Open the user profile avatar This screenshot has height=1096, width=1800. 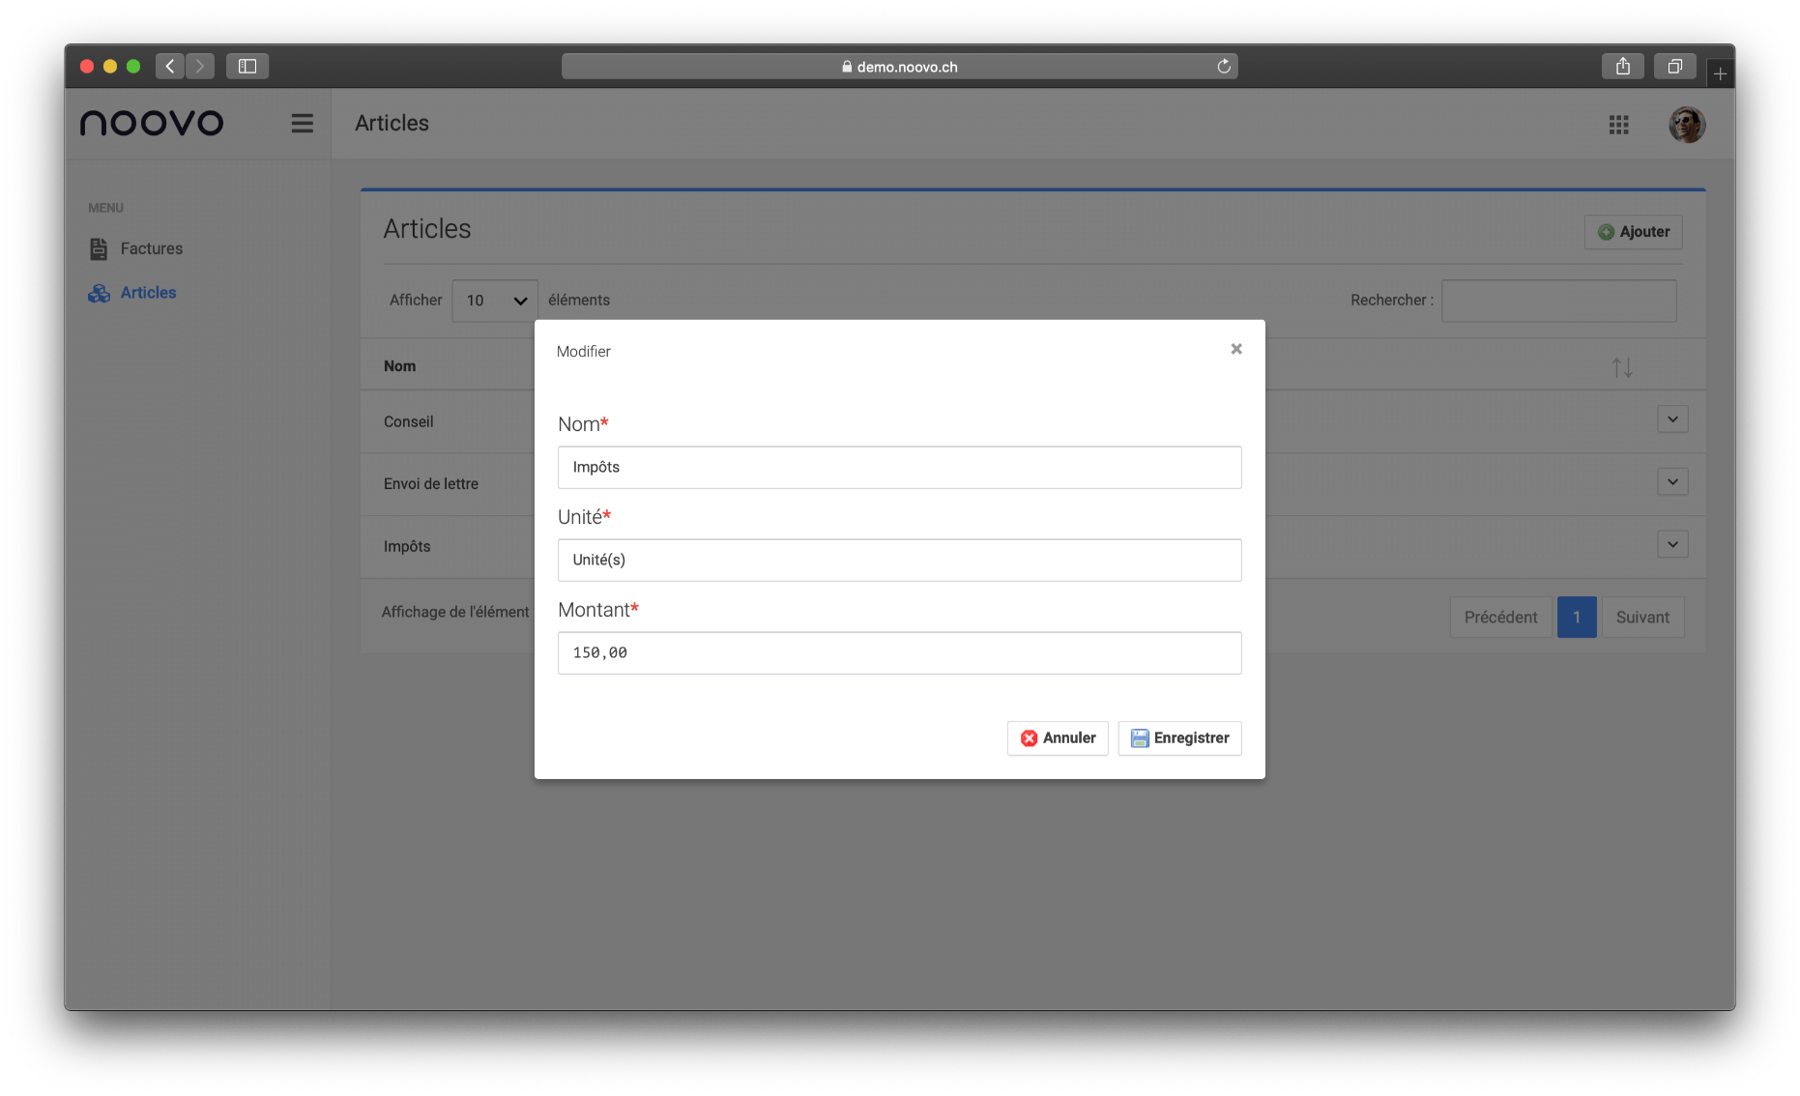tap(1686, 125)
